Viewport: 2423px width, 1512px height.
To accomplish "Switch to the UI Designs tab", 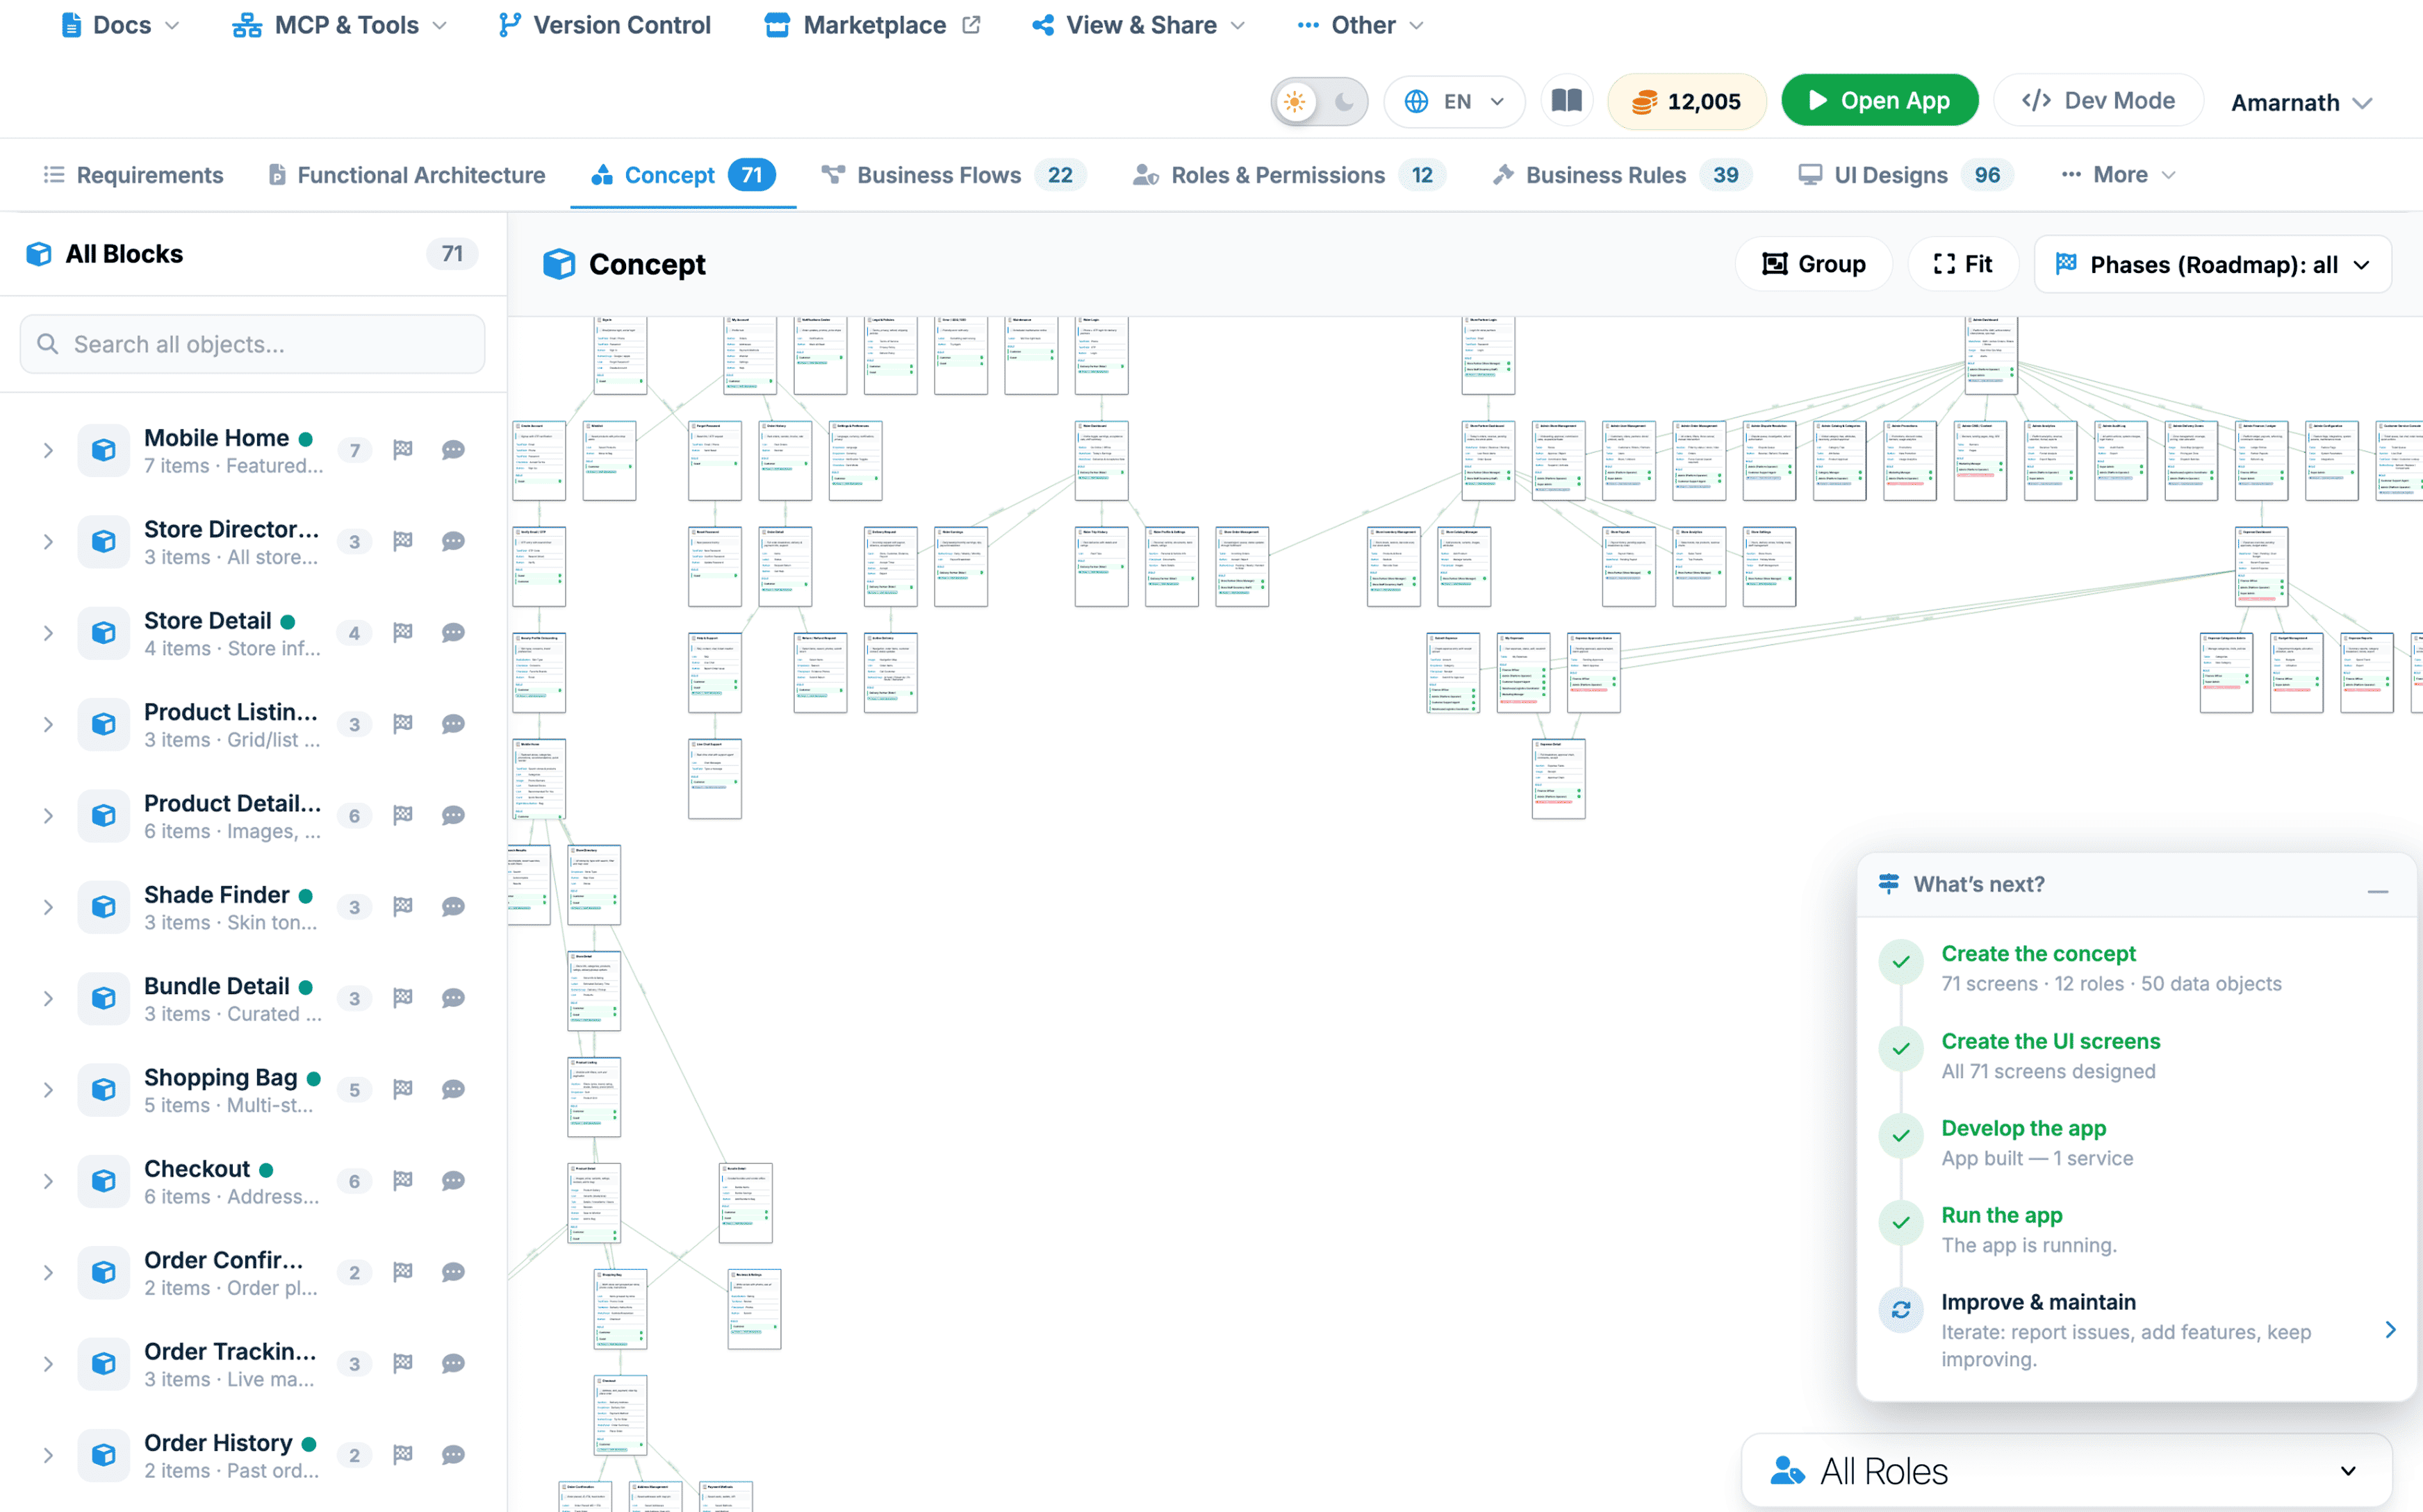I will pyautogui.click(x=1906, y=175).
